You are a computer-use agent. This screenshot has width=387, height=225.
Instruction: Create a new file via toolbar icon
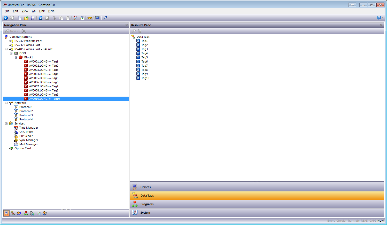pyautogui.click(x=20, y=18)
